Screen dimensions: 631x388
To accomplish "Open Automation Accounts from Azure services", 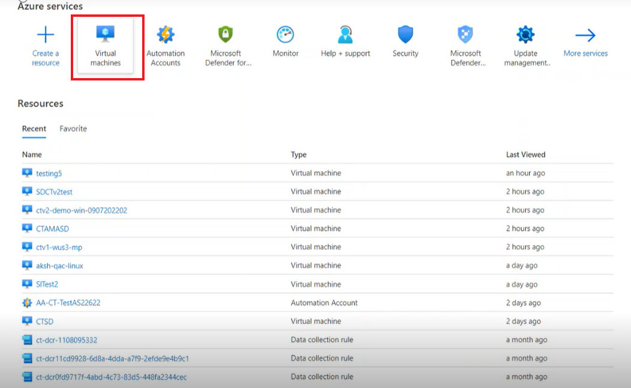I will click(166, 45).
